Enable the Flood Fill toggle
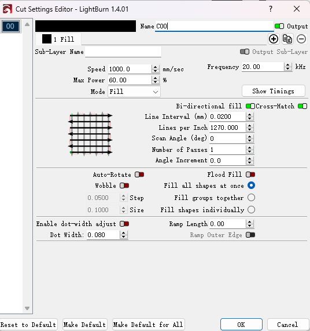 [x=250, y=174]
